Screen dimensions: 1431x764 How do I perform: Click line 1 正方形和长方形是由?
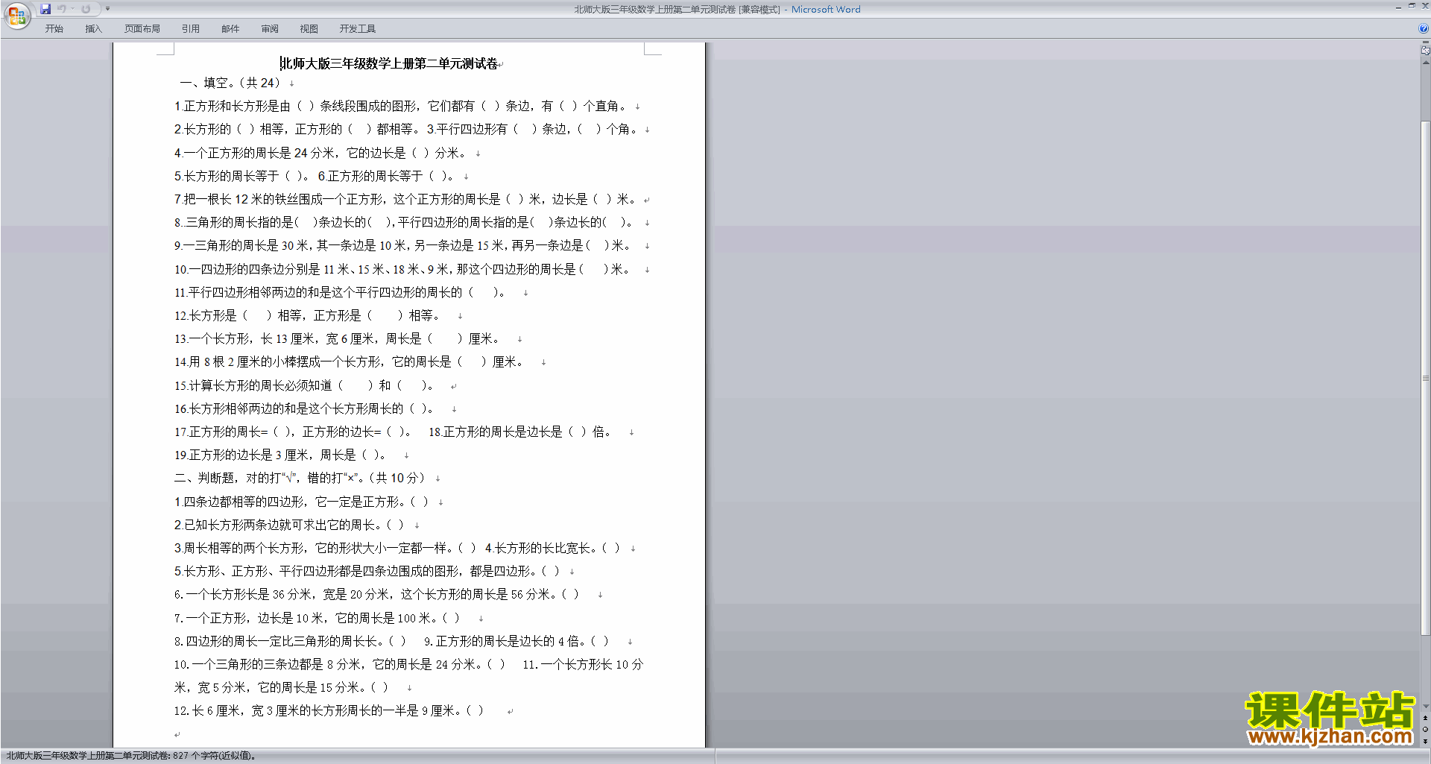[402, 106]
